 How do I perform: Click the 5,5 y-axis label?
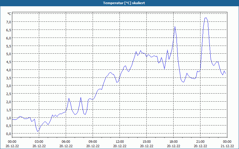coord(9,46)
